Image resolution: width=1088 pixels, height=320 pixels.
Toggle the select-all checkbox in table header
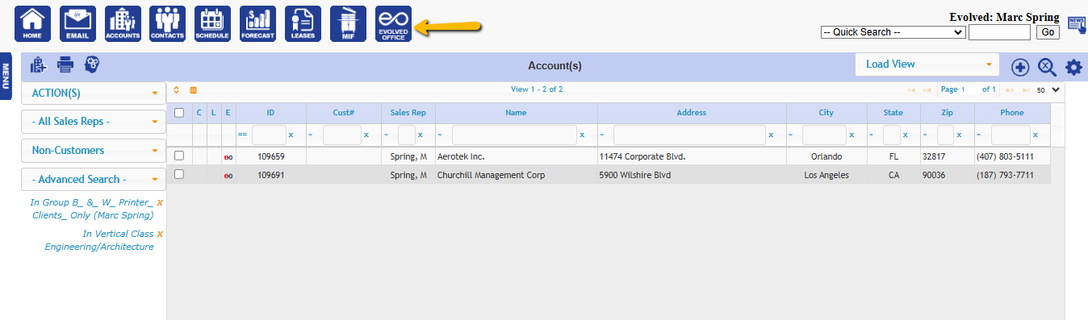pyautogui.click(x=179, y=113)
